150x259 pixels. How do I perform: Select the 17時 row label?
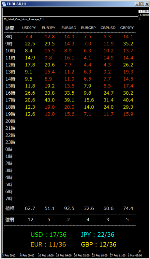click(x=10, y=100)
